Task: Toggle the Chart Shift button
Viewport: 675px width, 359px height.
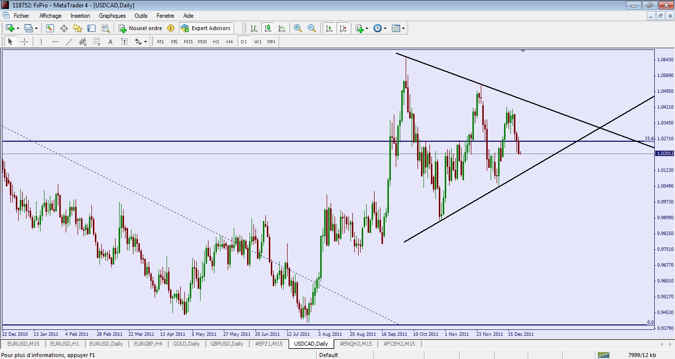Action: click(343, 28)
